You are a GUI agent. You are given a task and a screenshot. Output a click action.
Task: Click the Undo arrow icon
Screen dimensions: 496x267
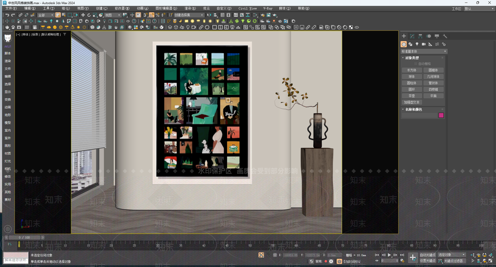(7, 15)
